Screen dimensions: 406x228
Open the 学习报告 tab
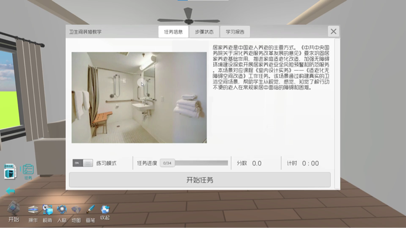pyautogui.click(x=235, y=32)
